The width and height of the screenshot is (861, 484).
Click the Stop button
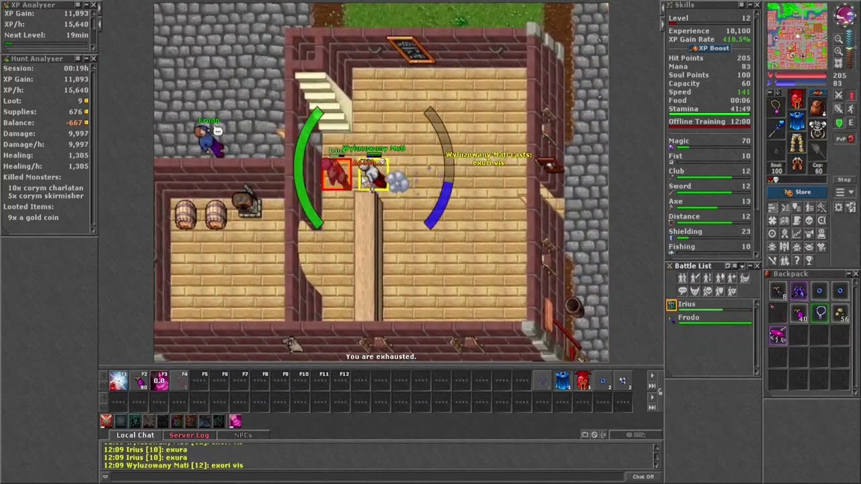point(844,179)
